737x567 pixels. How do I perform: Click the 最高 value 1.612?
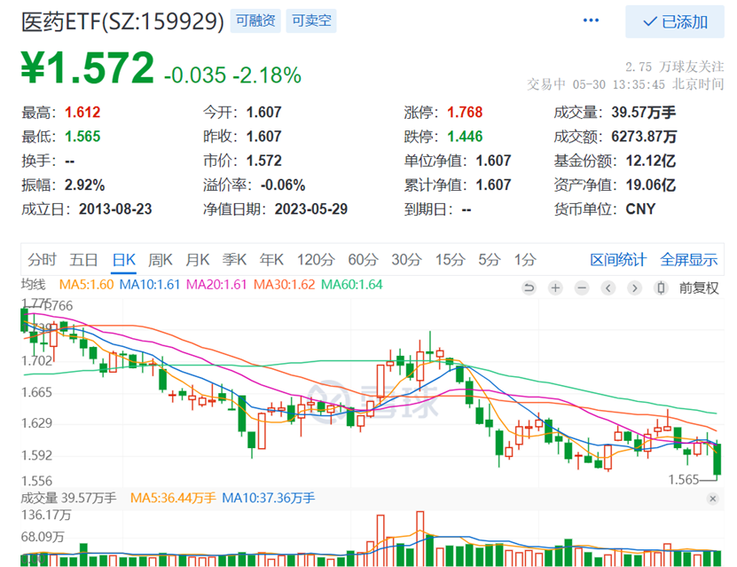click(82, 113)
